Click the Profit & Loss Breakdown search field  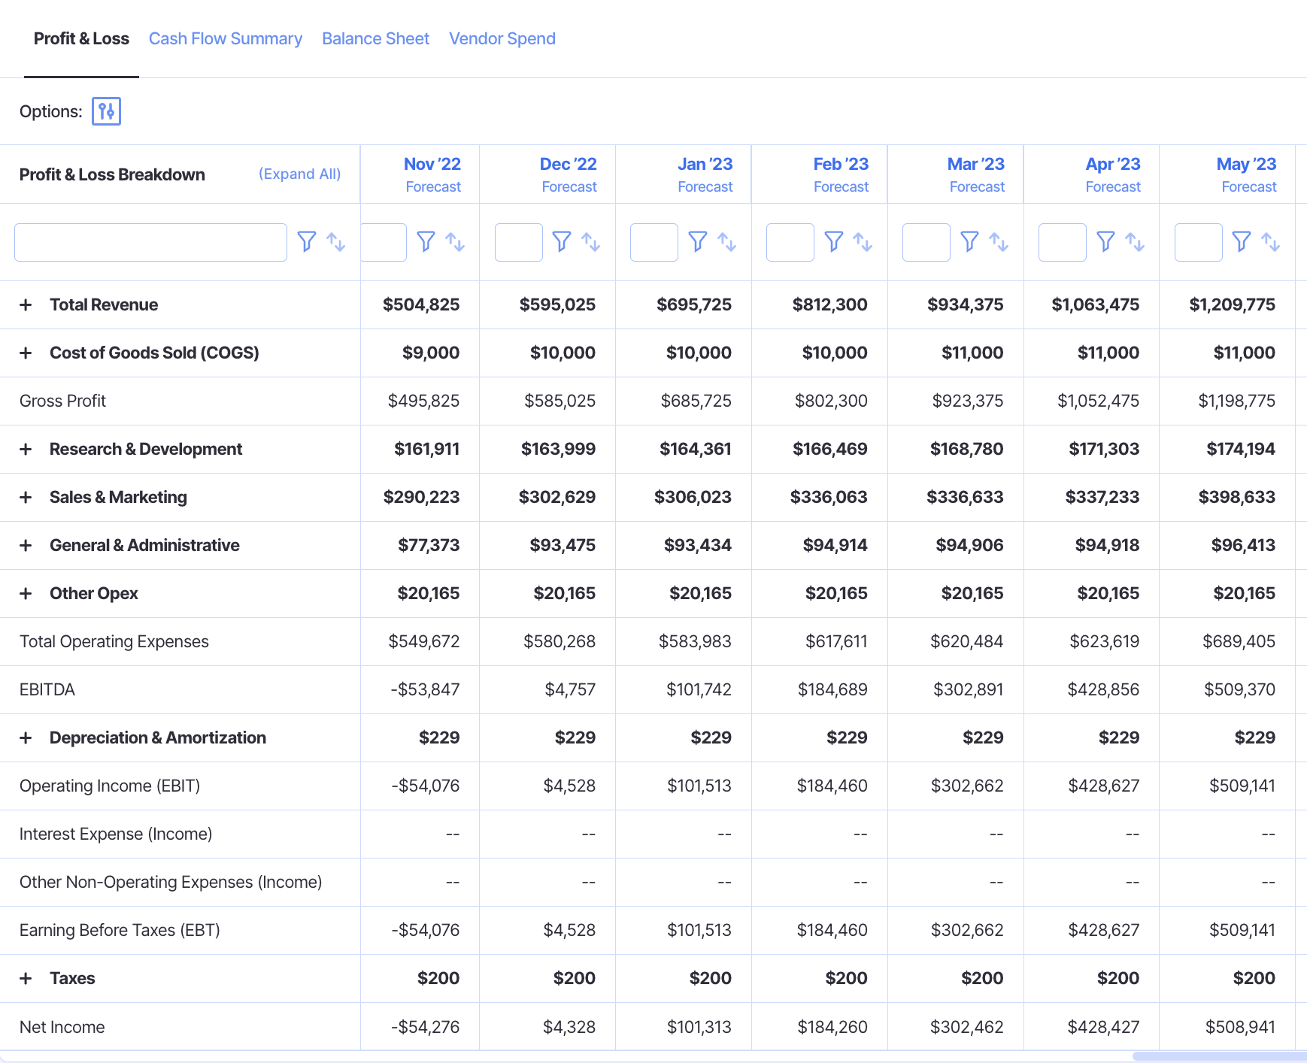[150, 242]
